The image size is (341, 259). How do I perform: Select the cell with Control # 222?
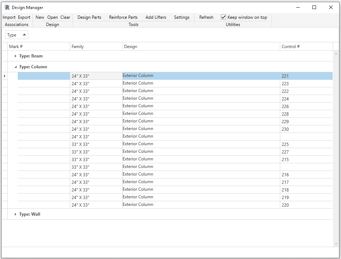[x=306, y=91]
